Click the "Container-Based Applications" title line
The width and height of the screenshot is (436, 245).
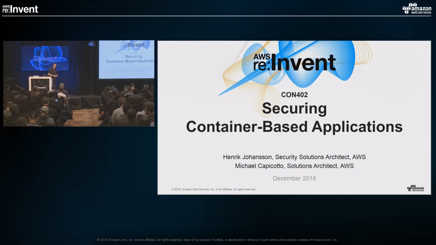coord(294,127)
